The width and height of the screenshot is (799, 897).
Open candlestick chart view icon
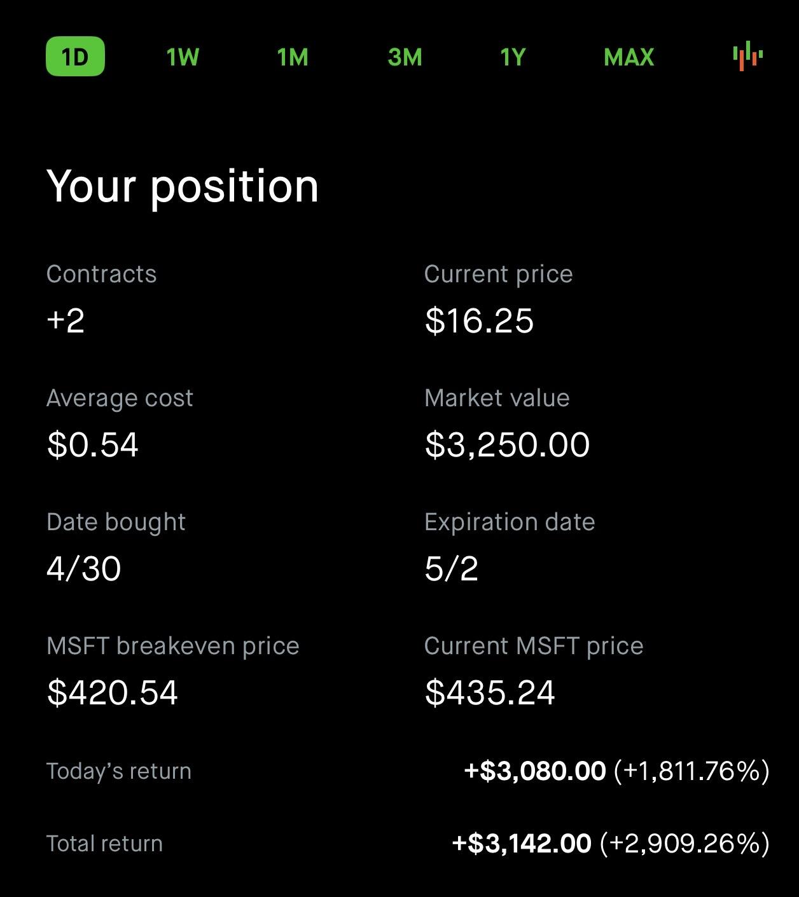pyautogui.click(x=747, y=56)
